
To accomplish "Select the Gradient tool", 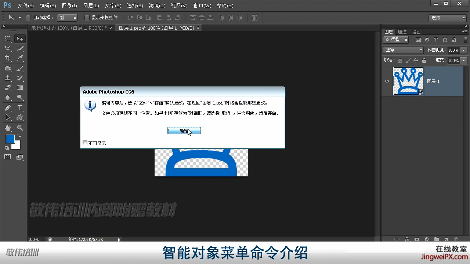I will pos(20,88).
